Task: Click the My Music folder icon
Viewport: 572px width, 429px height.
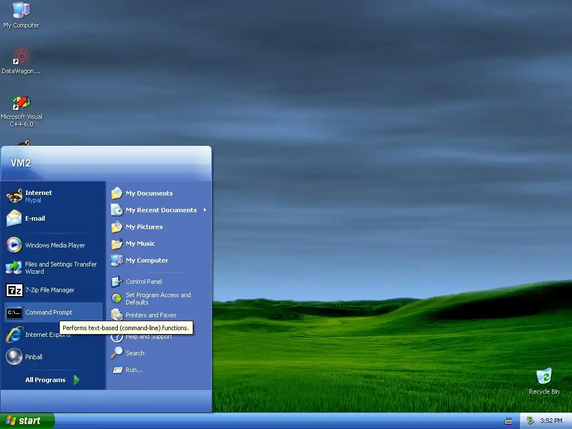Action: 117,244
